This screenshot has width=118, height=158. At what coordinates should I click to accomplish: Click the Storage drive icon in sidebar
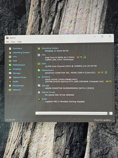tap(10, 73)
